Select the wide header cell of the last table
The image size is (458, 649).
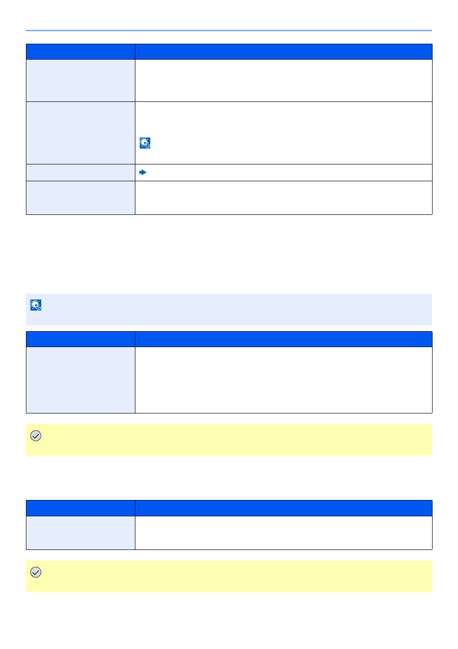284,508
